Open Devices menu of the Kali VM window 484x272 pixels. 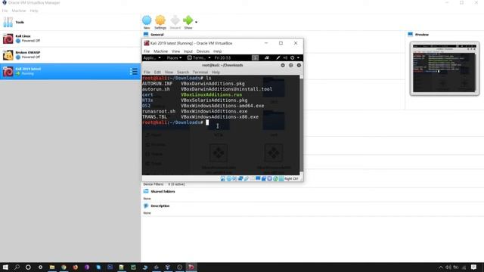pos(203,51)
